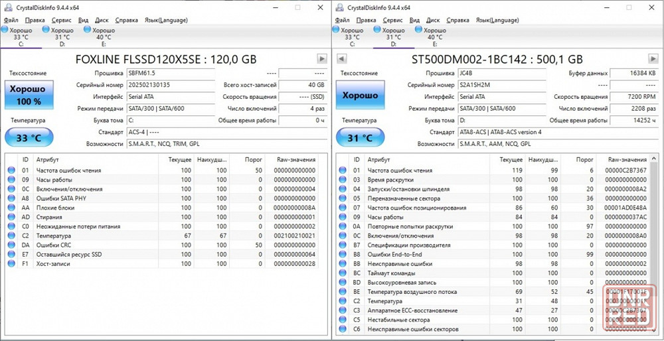Click status orb for Ошибки SATA PHY row
This screenshot has height=341, width=664.
(11, 198)
